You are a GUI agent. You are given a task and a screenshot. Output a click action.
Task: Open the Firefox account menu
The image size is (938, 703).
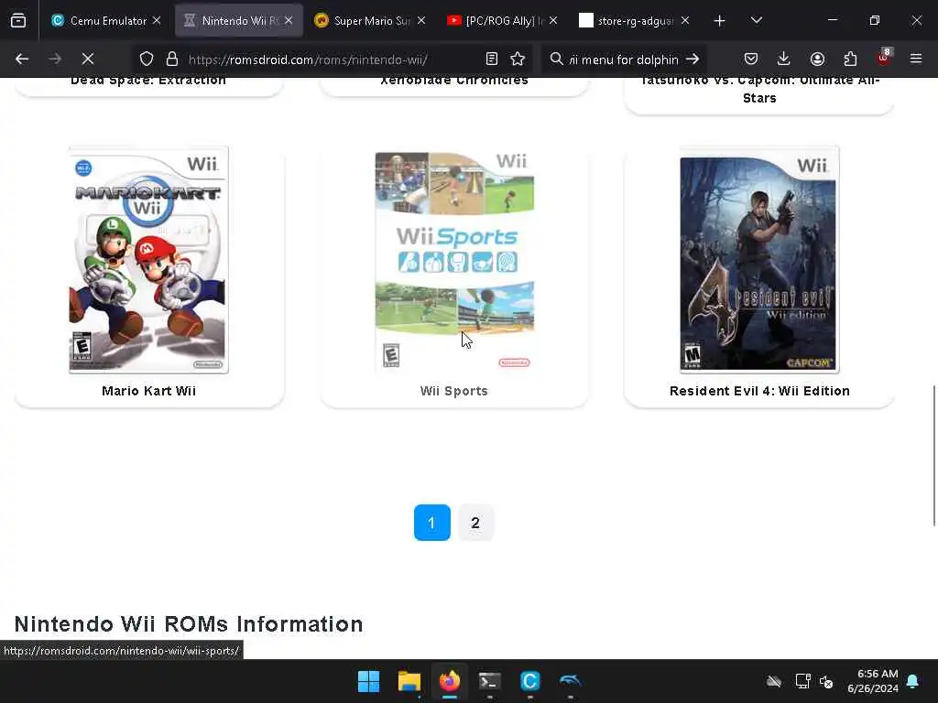817,59
